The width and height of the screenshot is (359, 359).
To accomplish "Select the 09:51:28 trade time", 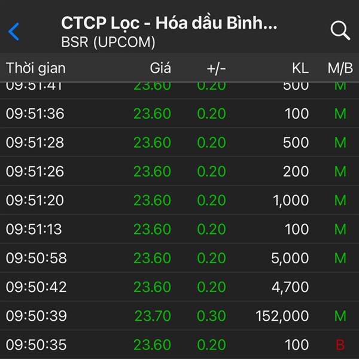I will click(x=35, y=142).
